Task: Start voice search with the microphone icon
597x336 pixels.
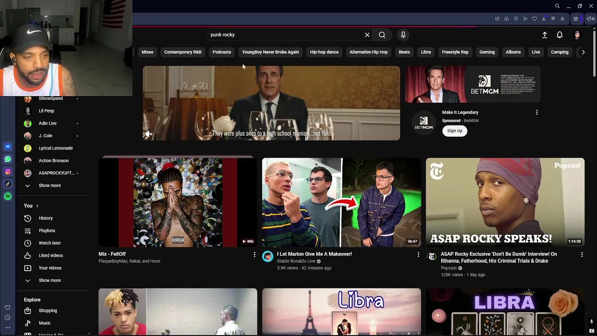Action: (x=403, y=35)
